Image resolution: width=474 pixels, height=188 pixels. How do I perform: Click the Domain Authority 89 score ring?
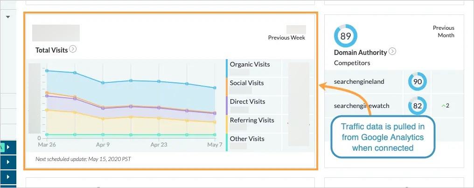coord(345,36)
